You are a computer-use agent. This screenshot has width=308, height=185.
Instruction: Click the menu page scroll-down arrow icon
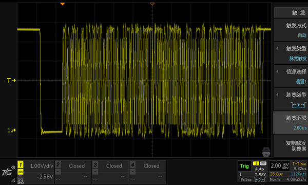tap(266, 155)
